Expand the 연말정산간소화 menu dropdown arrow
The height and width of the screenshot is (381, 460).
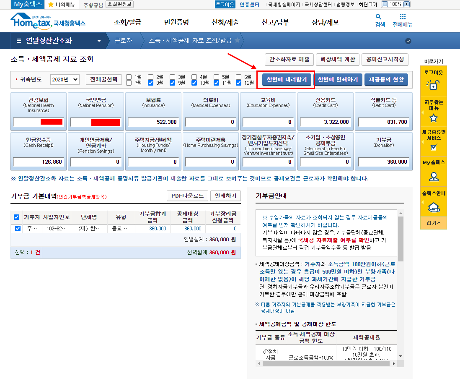point(99,41)
